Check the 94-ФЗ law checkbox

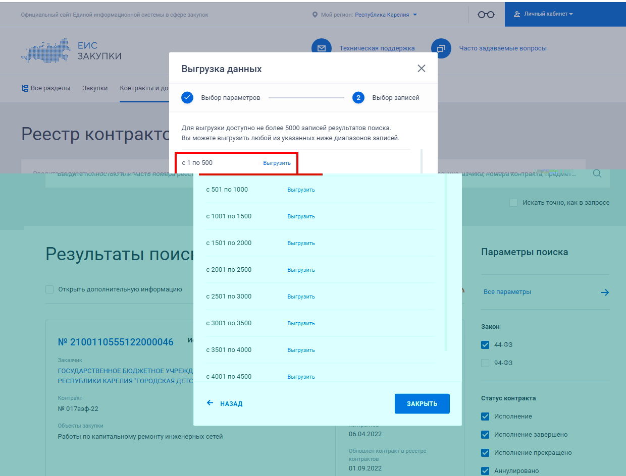(x=486, y=363)
